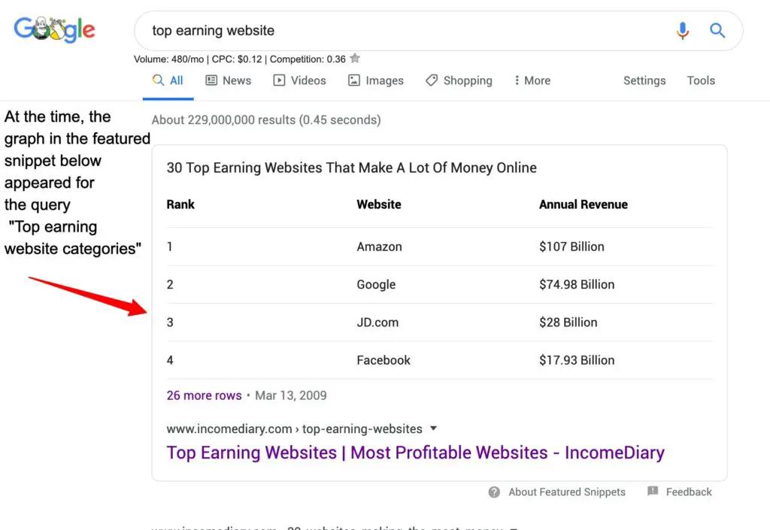Switch to the News tab

click(229, 80)
